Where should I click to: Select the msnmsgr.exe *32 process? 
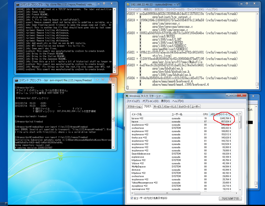(x=184, y=189)
